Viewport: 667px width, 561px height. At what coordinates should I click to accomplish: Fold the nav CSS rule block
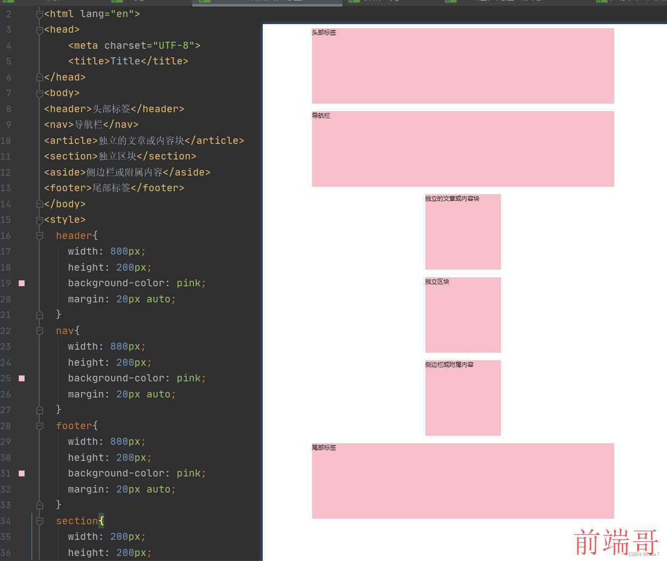pyautogui.click(x=40, y=331)
